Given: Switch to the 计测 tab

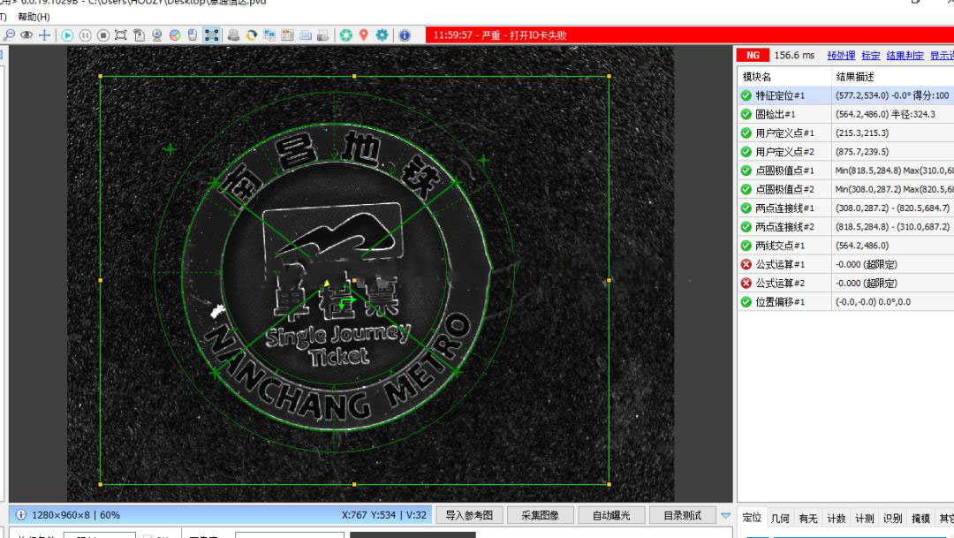Looking at the screenshot, I should pyautogui.click(x=865, y=518).
